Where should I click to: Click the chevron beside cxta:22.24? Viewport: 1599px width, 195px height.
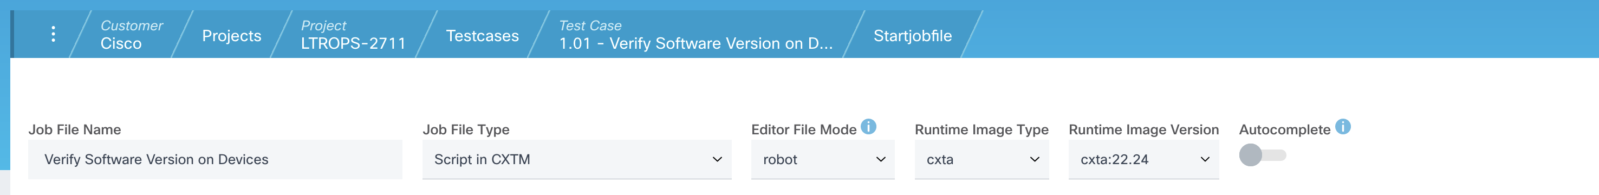1205,160
